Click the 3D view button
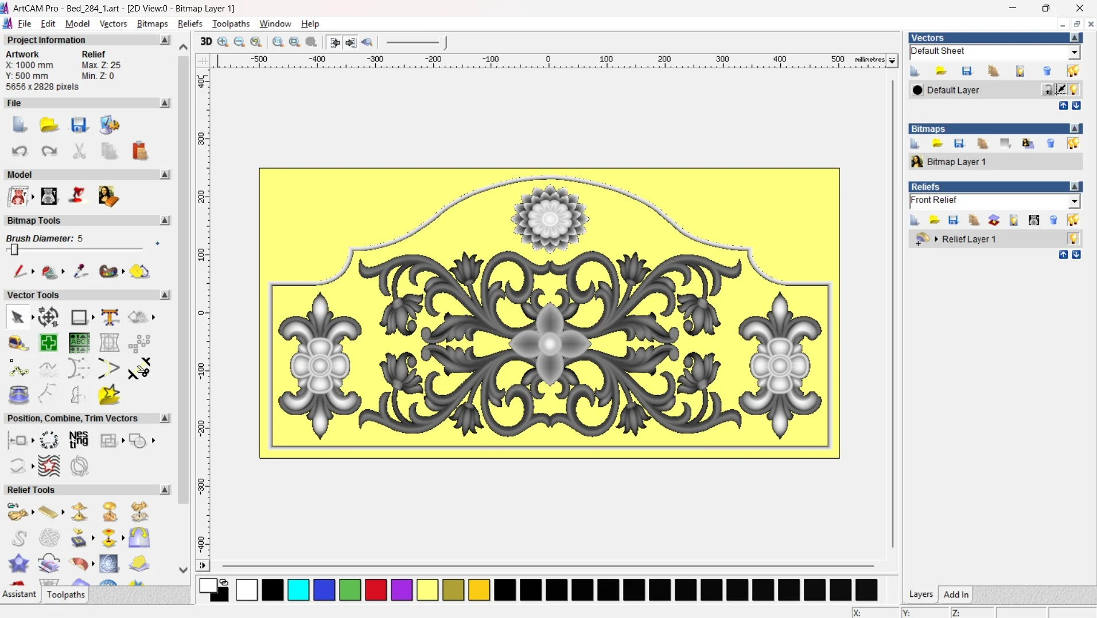 [x=205, y=42]
